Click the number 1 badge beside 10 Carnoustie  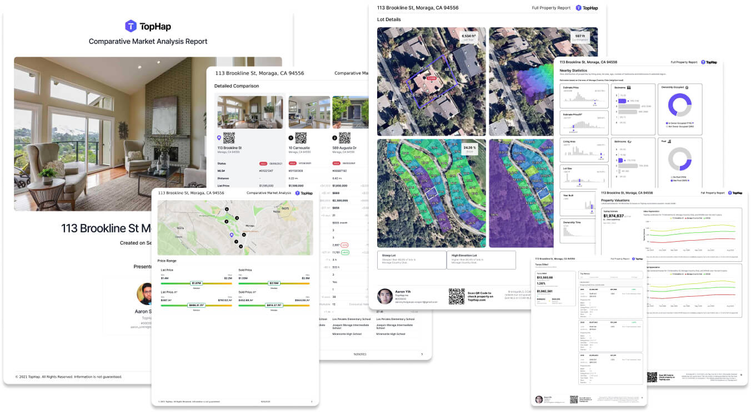(x=291, y=138)
